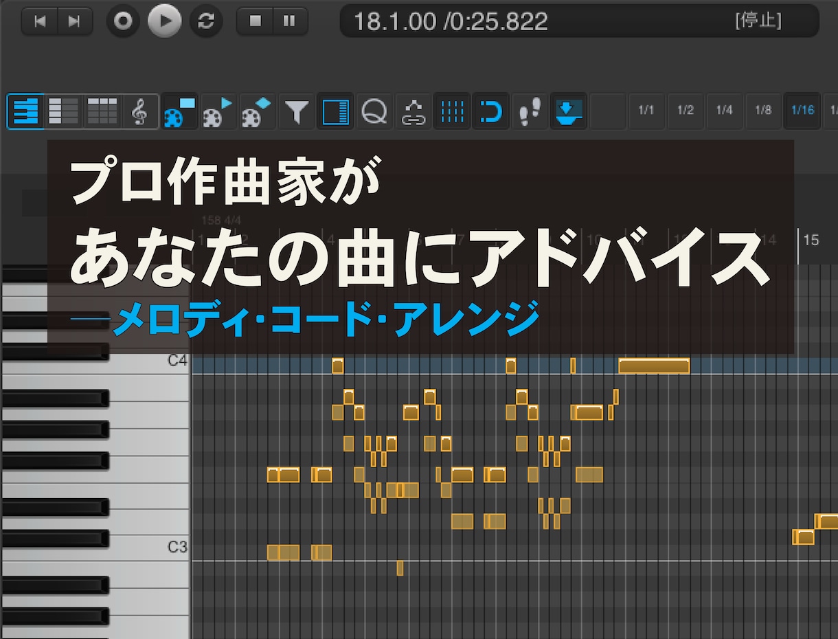This screenshot has width=838, height=639.
Task: Set grid resolution to 1/2
Action: tap(686, 111)
